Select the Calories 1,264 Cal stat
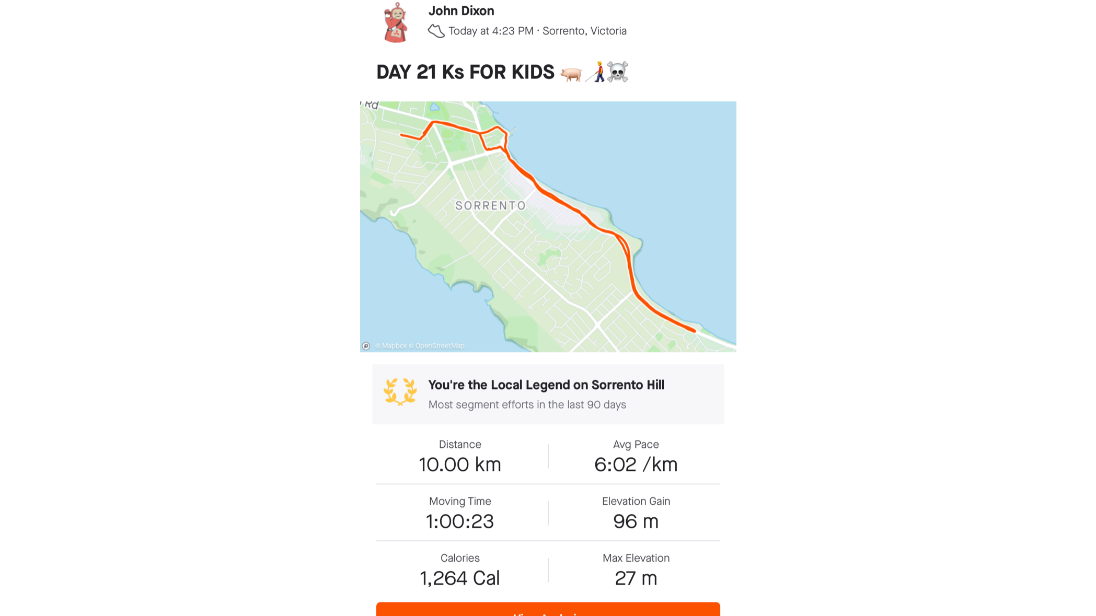 (x=460, y=571)
